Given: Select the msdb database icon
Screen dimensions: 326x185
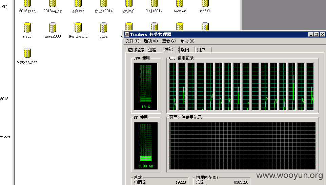Looking at the screenshot, I should point(27,27).
